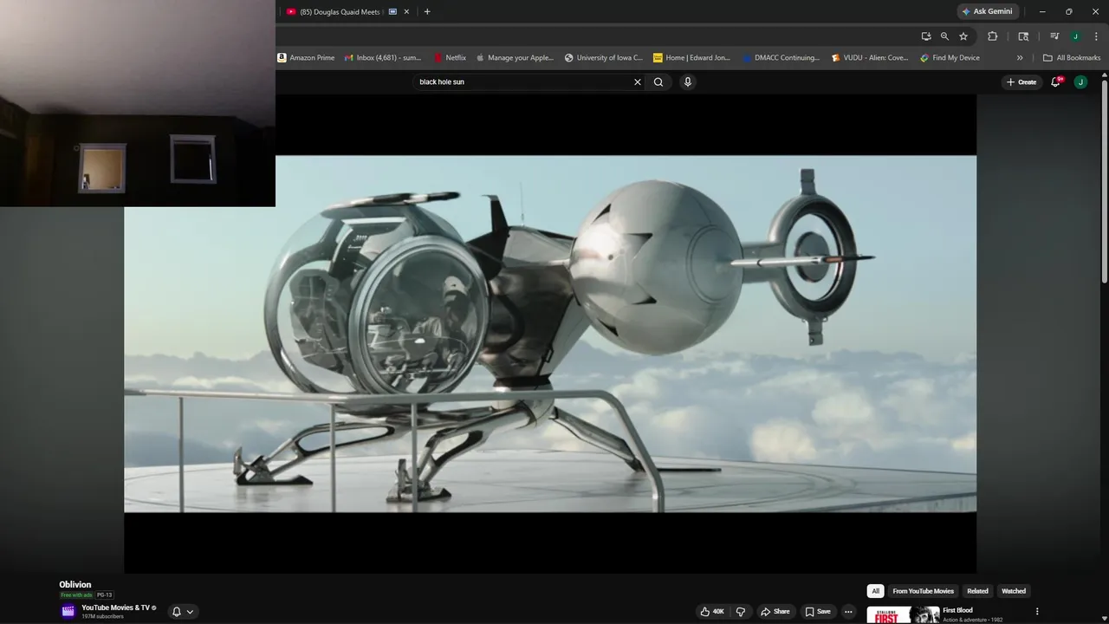Open options menu for First Blood
The width and height of the screenshot is (1109, 624).
coord(1037,612)
